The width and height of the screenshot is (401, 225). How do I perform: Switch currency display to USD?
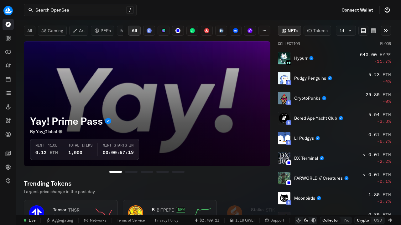(378, 220)
